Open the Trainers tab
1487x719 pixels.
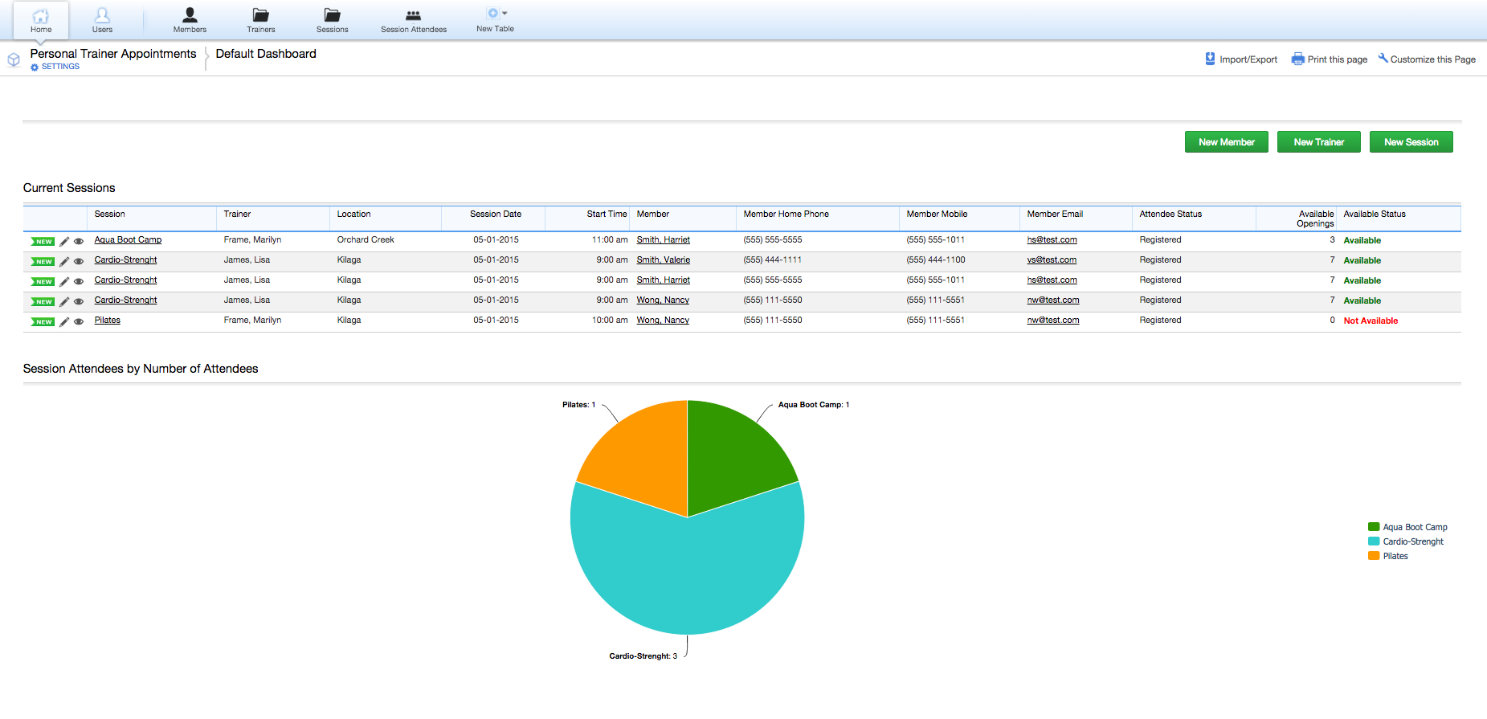coord(260,20)
